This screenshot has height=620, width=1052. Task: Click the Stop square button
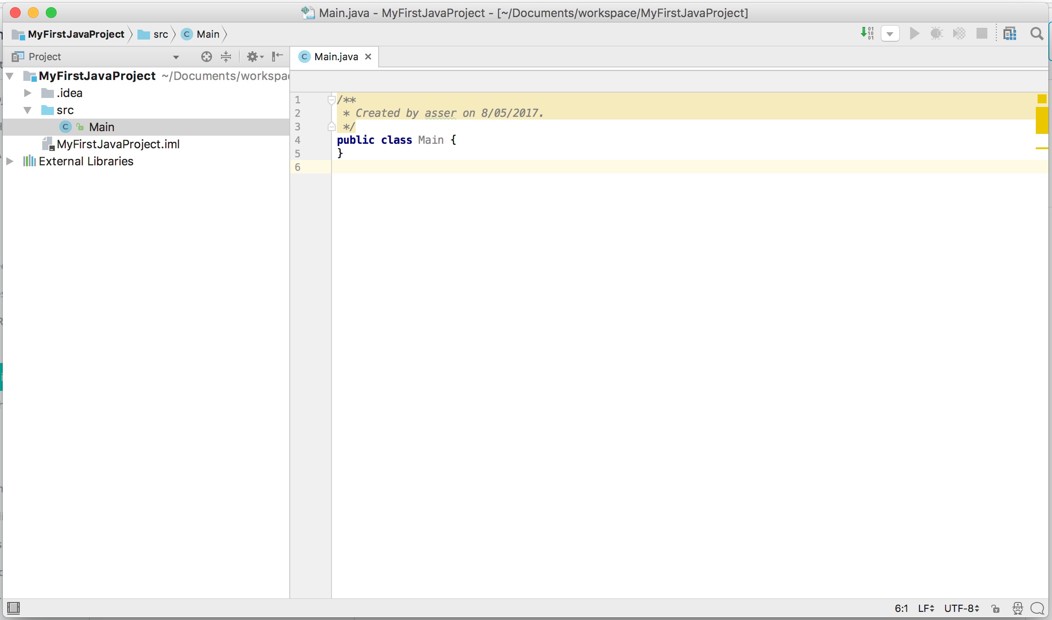tap(982, 34)
